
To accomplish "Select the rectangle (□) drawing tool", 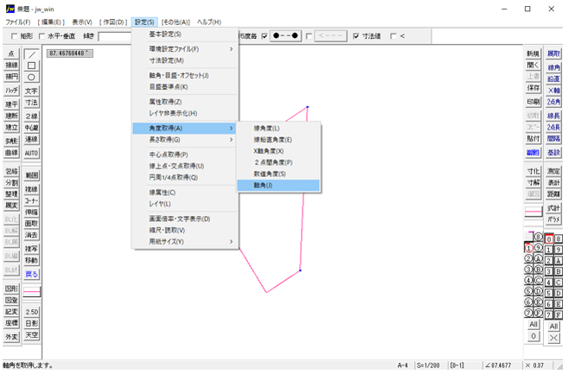I will [31, 66].
